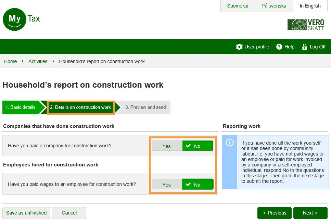Open User profile gear icon

click(239, 47)
